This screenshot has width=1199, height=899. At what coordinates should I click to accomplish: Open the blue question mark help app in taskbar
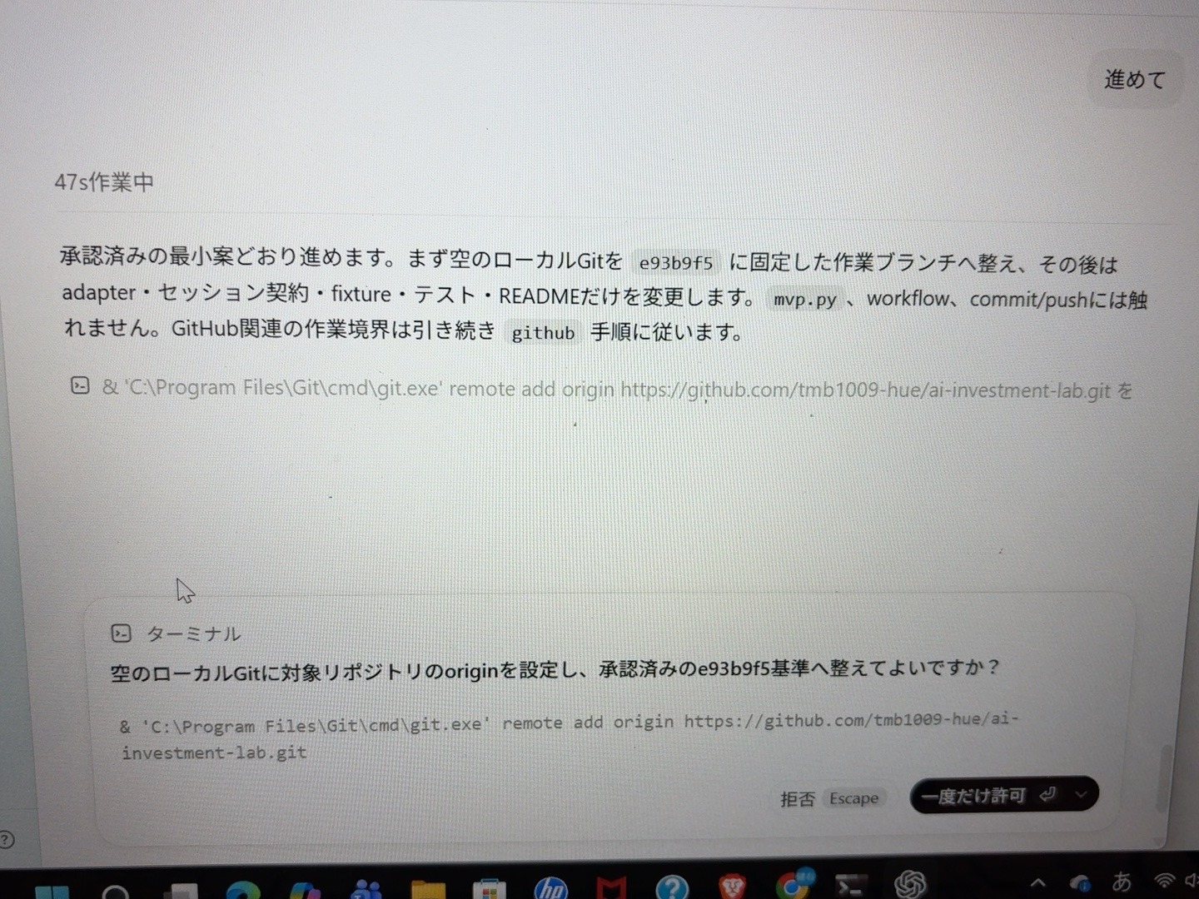pos(672,887)
